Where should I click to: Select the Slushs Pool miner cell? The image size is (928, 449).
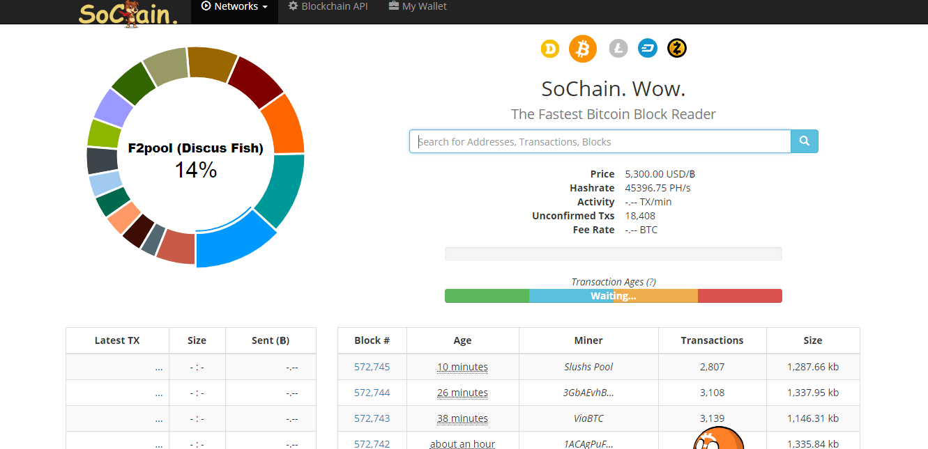tap(588, 367)
